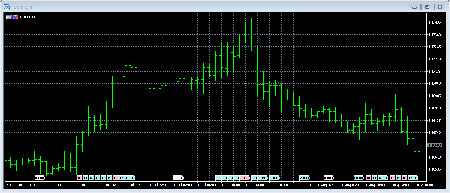
Task: Click the 31 Jul 18:00 time axis label
Action: 279,185
